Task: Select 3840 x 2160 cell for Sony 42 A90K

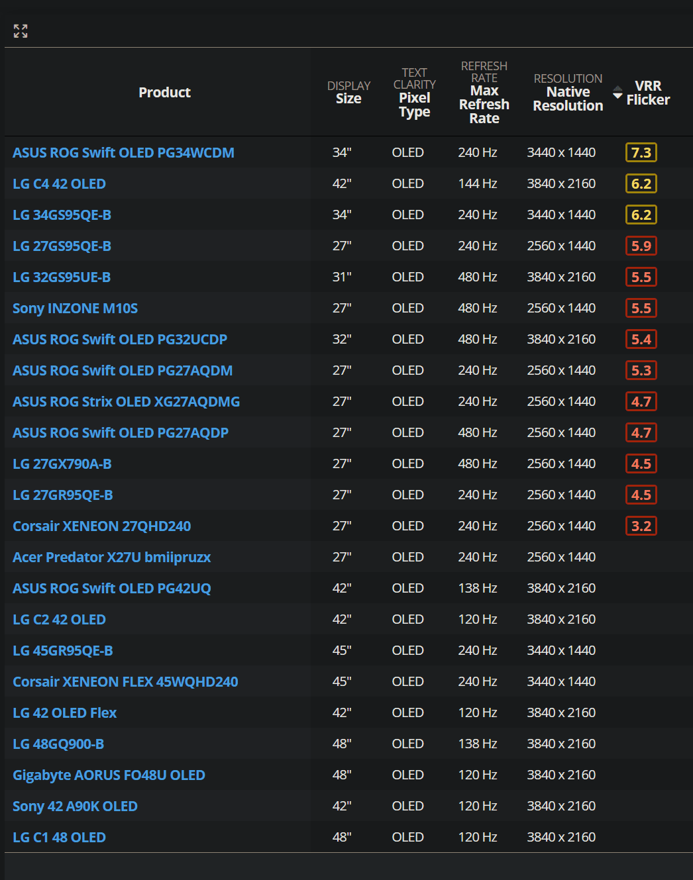Action: pos(561,807)
